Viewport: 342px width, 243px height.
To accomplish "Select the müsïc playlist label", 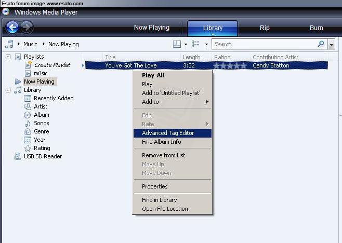I will (x=41, y=73).
